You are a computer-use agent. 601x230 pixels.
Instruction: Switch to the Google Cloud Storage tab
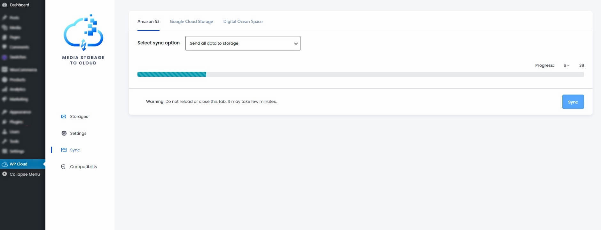coord(191,21)
